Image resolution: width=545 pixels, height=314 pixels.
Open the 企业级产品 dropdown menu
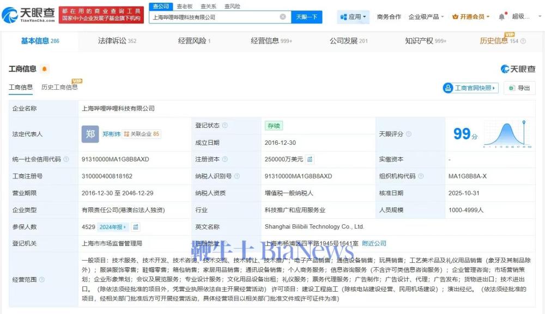point(426,17)
